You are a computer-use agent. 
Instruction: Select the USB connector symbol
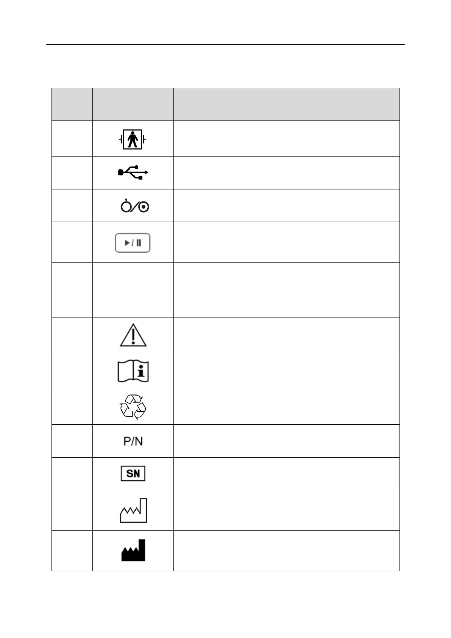point(133,172)
